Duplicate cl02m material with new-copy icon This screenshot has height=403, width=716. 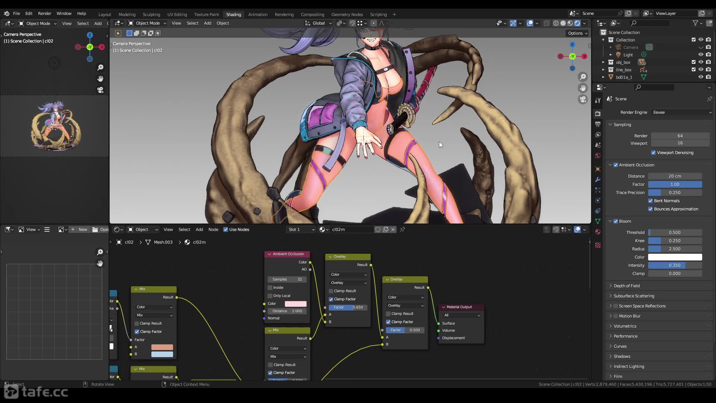tap(386, 229)
